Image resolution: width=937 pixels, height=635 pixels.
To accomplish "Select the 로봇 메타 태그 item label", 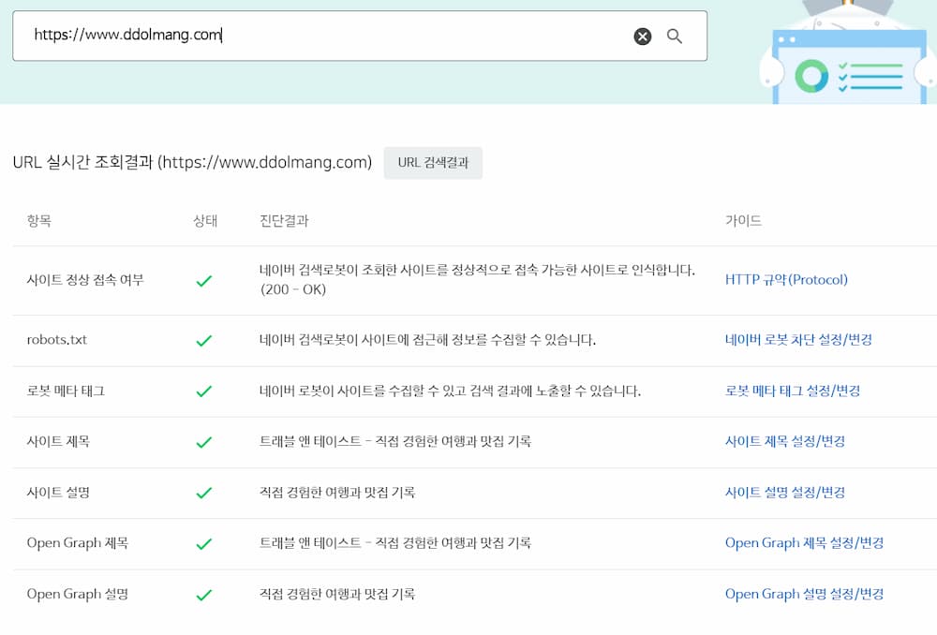I will coord(66,391).
